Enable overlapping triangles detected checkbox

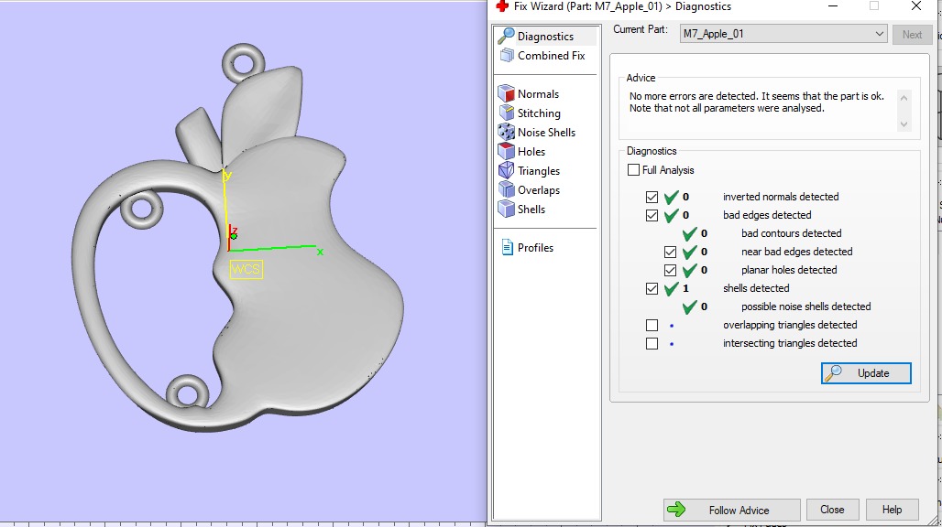point(652,325)
